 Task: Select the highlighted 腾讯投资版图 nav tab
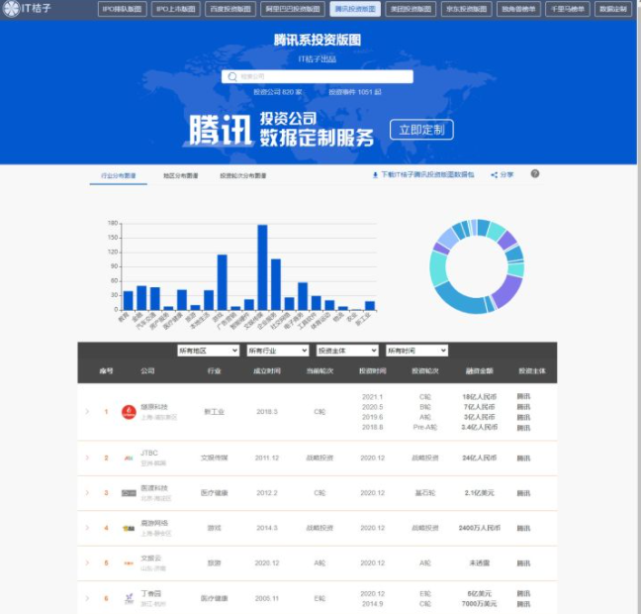pyautogui.click(x=355, y=9)
